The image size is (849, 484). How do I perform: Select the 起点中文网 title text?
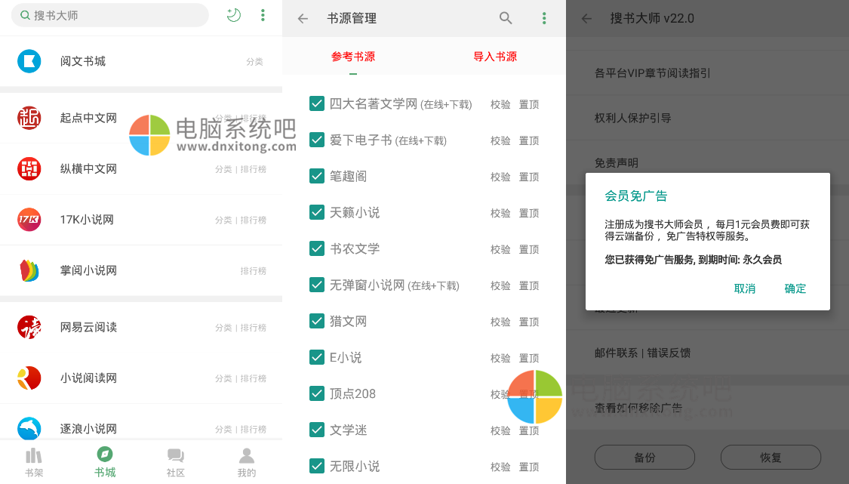click(x=88, y=118)
